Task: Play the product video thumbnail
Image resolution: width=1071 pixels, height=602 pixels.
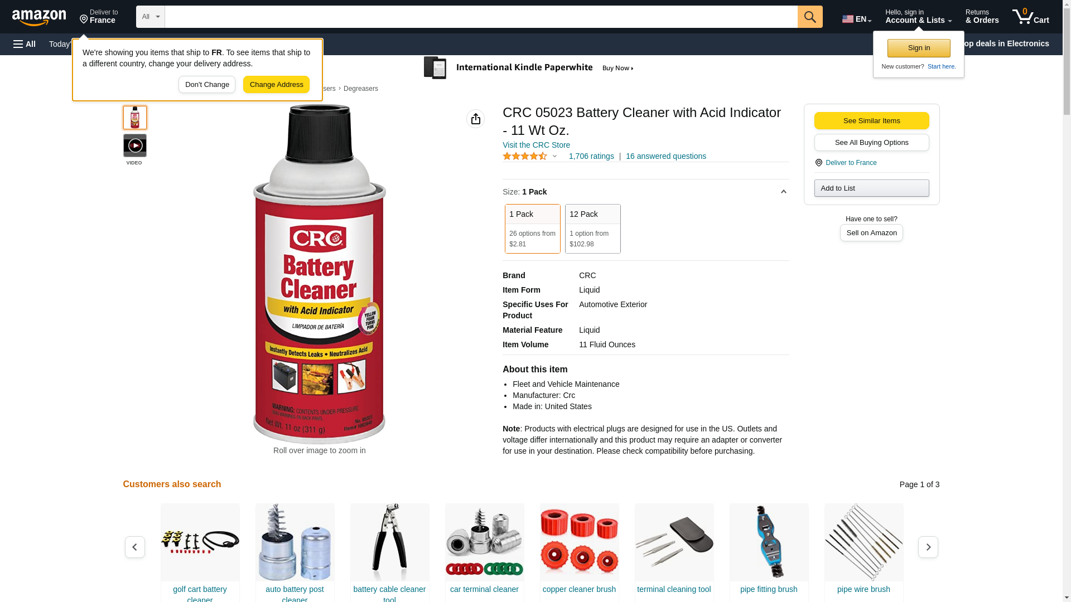Action: click(x=135, y=145)
